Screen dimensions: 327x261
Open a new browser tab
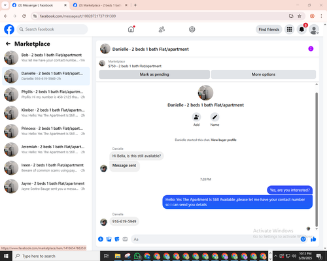[x=135, y=5]
